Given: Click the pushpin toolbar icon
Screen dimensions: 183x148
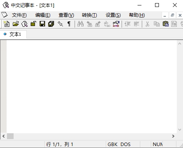Looking at the screenshot, I should [x=60, y=24].
